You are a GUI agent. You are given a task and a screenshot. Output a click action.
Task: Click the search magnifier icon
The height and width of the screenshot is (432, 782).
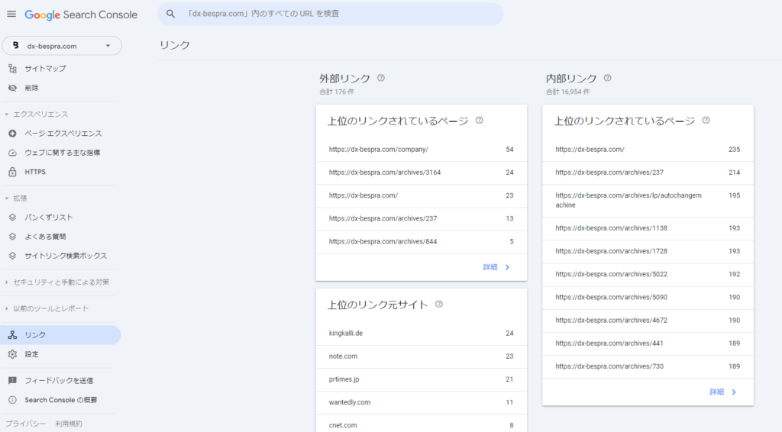170,14
